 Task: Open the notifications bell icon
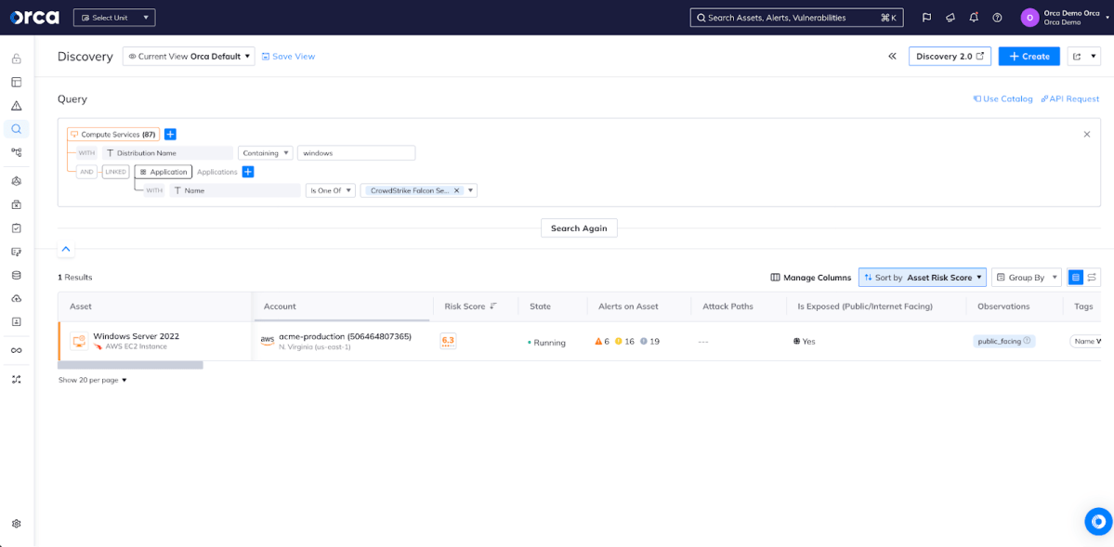tap(974, 18)
